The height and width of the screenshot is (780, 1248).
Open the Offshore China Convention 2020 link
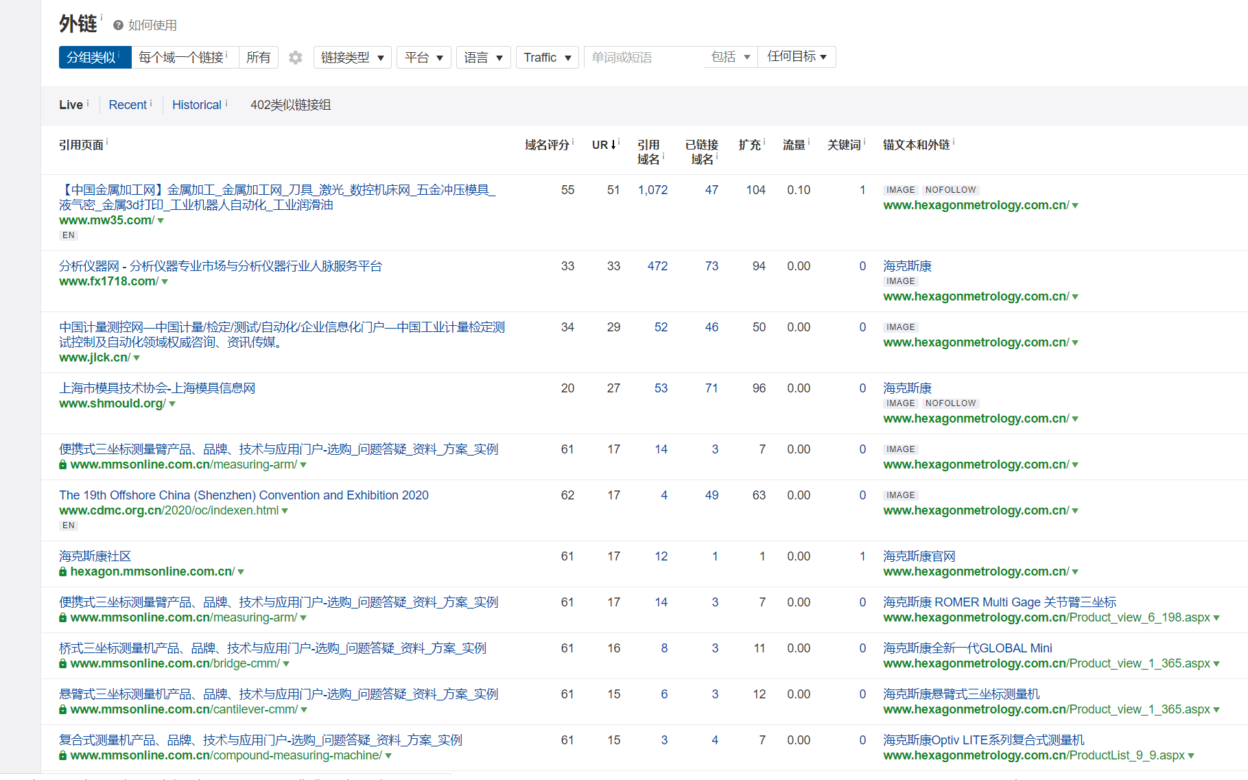[x=244, y=495]
